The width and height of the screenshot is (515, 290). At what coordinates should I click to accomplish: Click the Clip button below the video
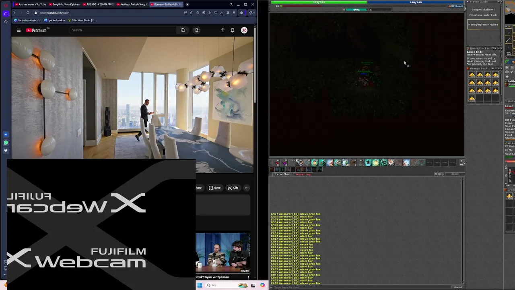[x=233, y=188]
